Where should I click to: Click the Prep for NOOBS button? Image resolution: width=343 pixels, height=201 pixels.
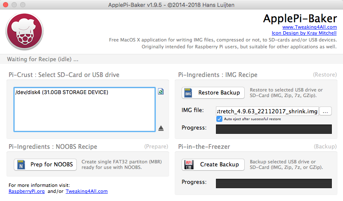click(x=45, y=165)
